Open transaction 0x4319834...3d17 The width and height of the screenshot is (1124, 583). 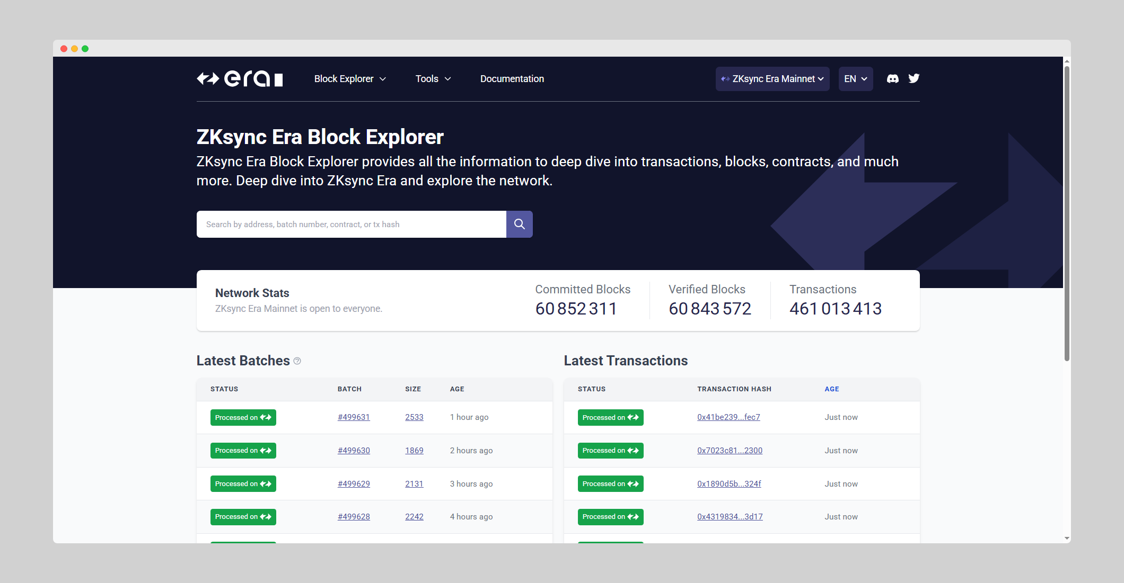point(730,517)
